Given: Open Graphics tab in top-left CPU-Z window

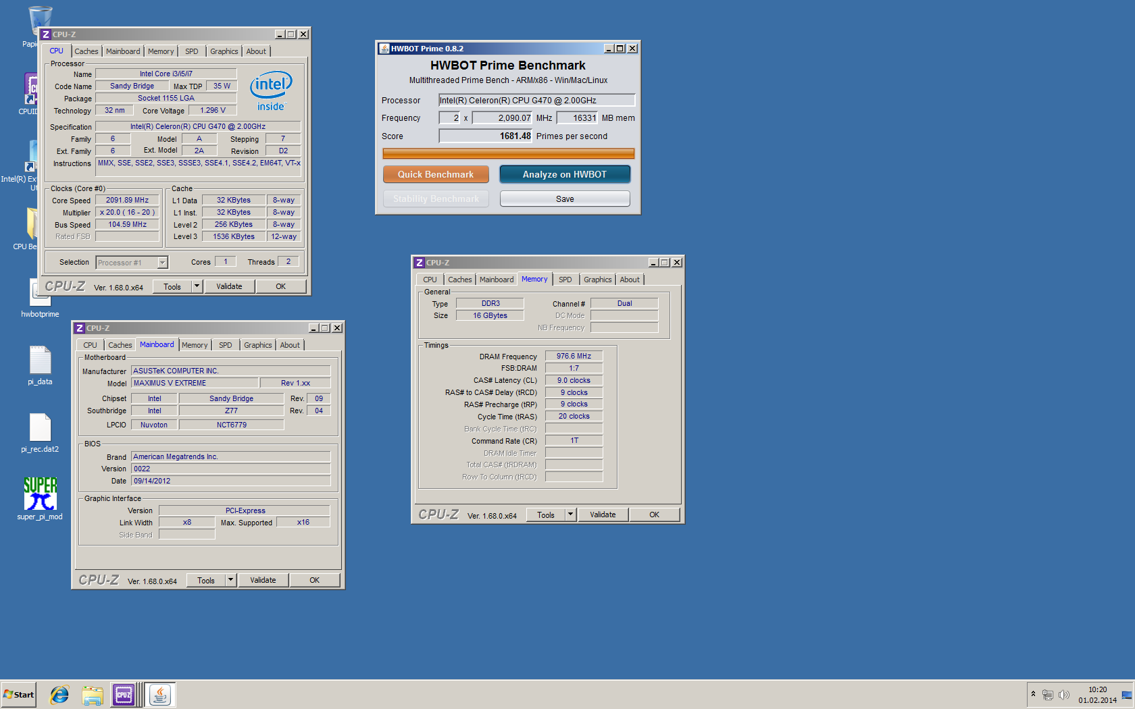Looking at the screenshot, I should 224,51.
